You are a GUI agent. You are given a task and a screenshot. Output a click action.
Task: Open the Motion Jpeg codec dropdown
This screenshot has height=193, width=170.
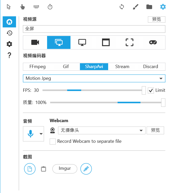[x=94, y=78]
